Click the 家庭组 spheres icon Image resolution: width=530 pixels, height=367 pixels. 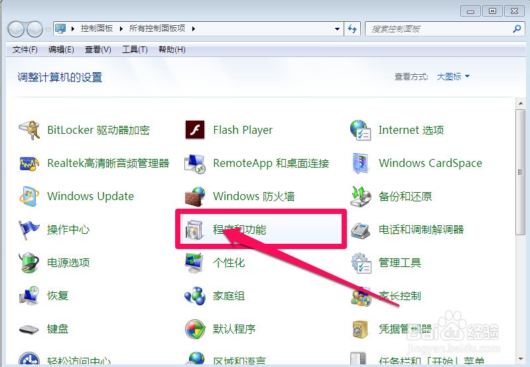tap(195, 295)
